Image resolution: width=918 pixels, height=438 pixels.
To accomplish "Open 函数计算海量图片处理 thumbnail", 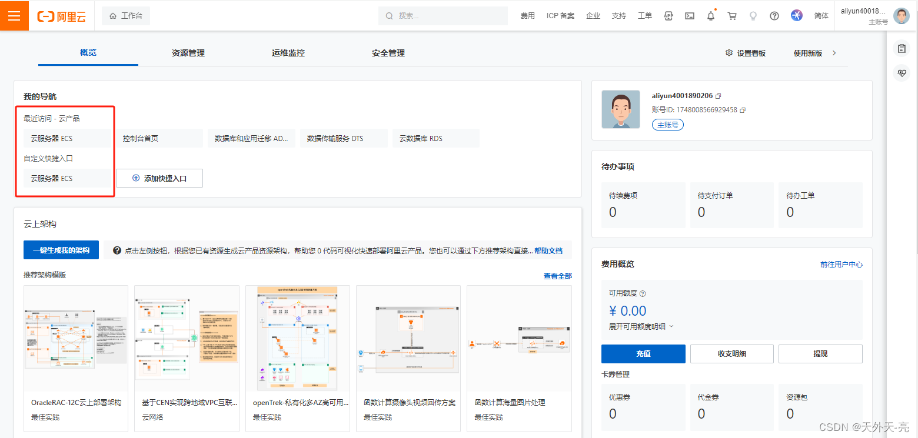I will pyautogui.click(x=519, y=339).
